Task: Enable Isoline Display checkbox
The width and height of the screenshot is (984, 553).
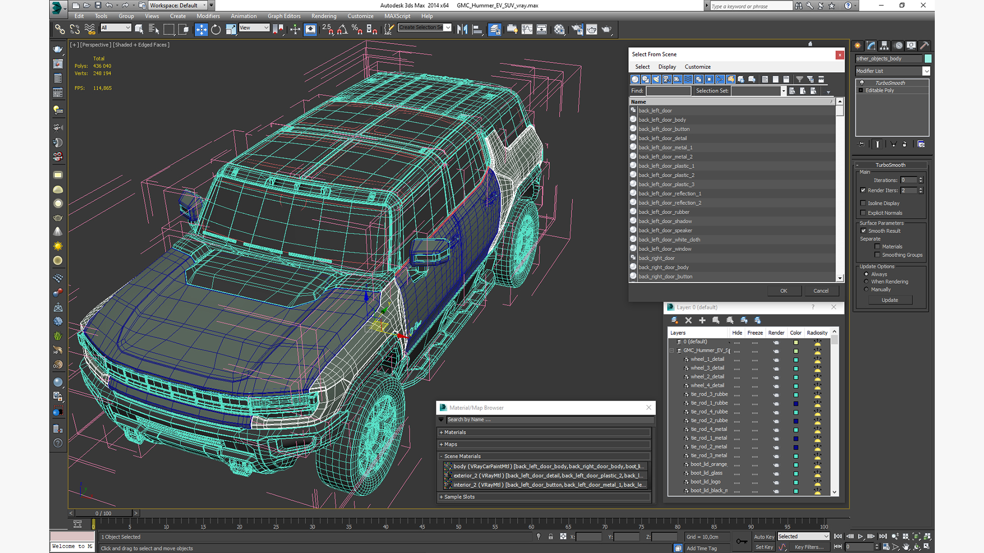Action: pos(863,203)
